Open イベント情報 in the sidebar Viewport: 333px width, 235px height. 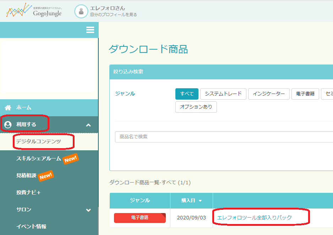pyautogui.click(x=31, y=226)
